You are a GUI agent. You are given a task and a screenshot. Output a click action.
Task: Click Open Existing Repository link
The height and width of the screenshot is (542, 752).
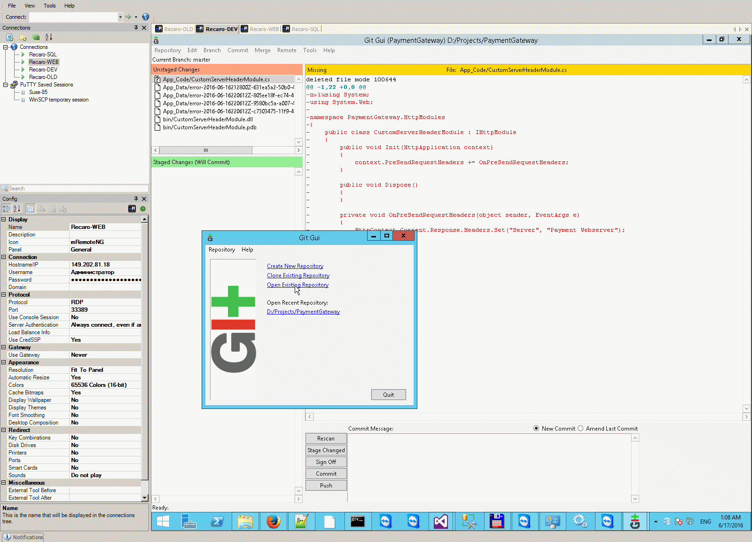(x=298, y=285)
